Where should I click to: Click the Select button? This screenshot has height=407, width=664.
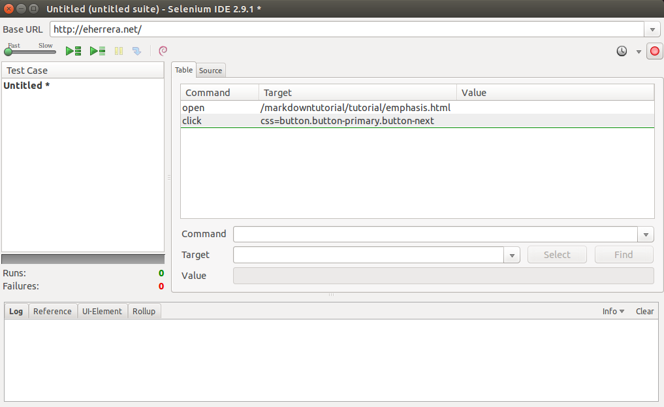[557, 255]
